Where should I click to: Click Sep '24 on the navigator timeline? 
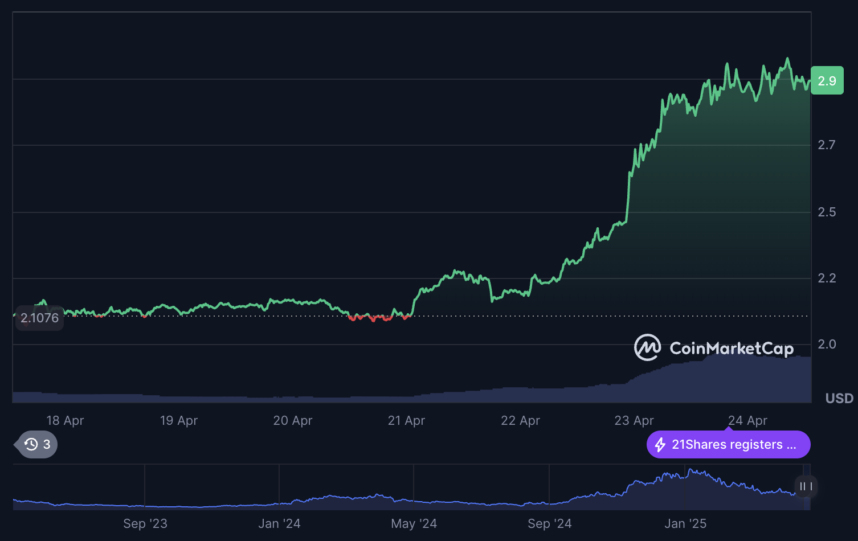click(549, 523)
